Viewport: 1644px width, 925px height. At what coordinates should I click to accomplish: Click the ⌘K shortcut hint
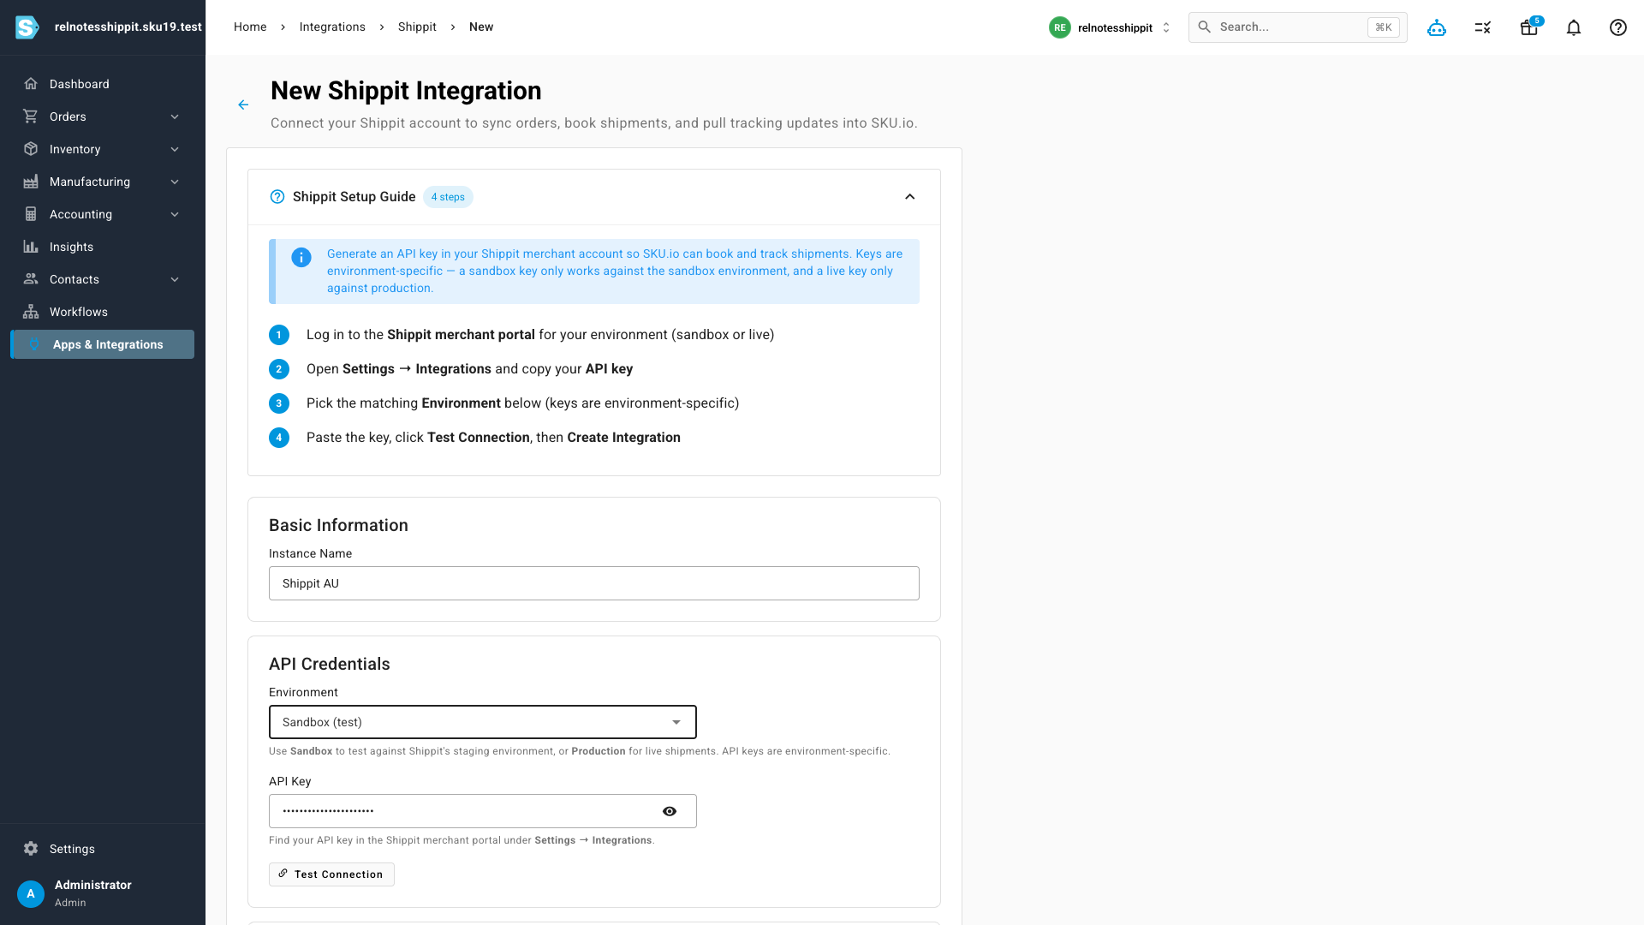click(1384, 27)
